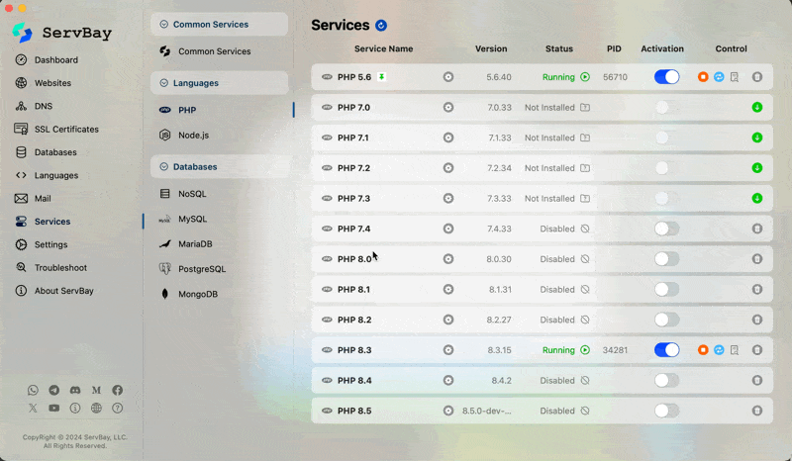This screenshot has width=792, height=461.
Task: Click the PHP 8.1 settings gear icon
Action: coord(448,290)
